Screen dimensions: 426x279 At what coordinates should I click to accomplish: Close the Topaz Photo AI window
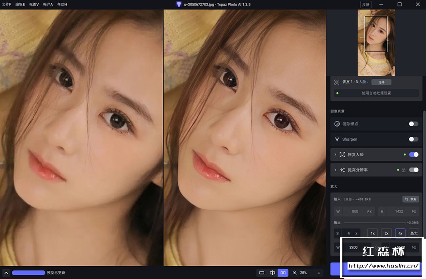click(418, 5)
